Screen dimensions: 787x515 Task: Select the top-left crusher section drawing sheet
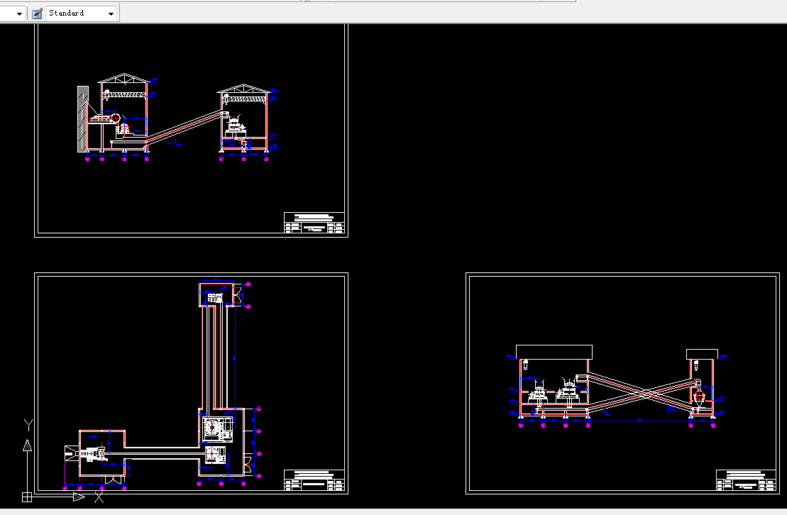coord(191,130)
